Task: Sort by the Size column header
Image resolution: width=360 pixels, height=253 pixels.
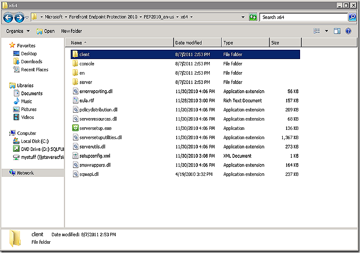Action: 285,43
